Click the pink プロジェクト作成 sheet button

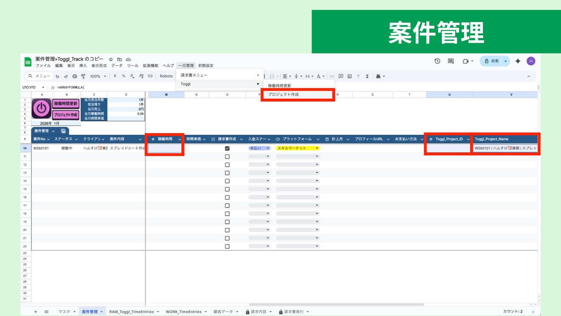tap(66, 115)
